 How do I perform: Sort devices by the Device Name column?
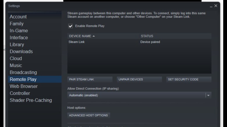point(103,36)
